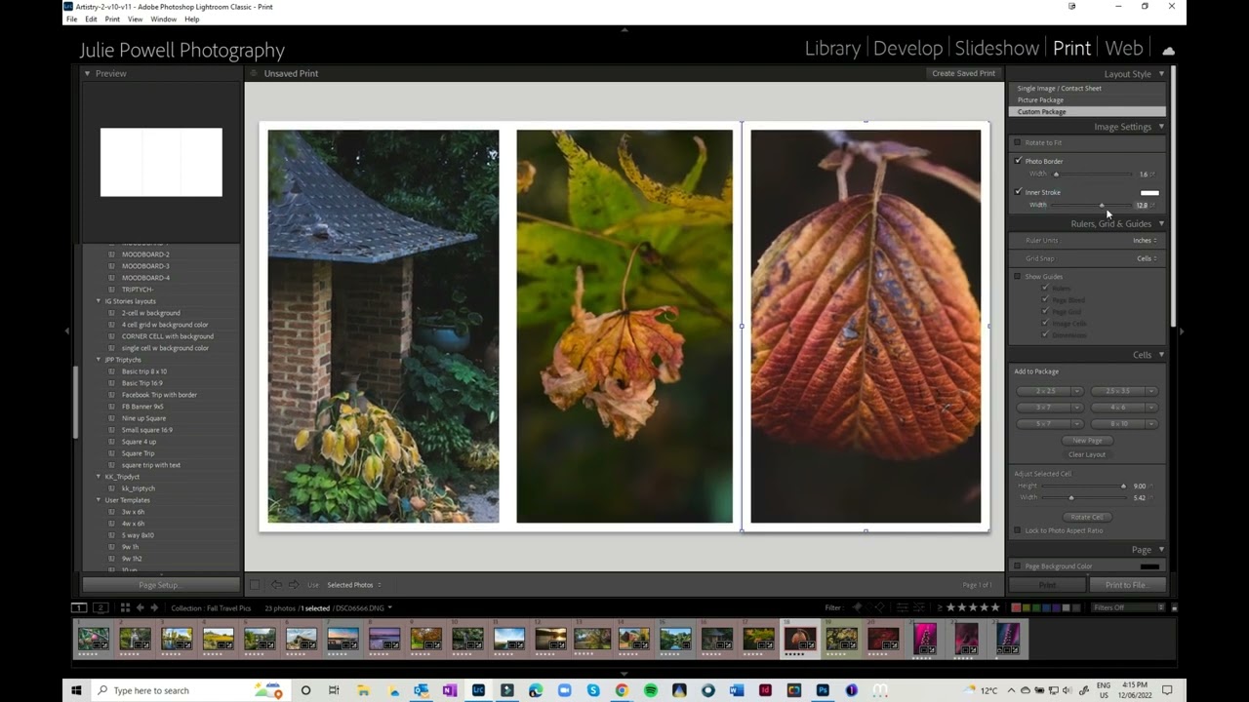Screen dimensions: 1249x702
Task: Click Create Saved Print button
Action: click(x=963, y=73)
